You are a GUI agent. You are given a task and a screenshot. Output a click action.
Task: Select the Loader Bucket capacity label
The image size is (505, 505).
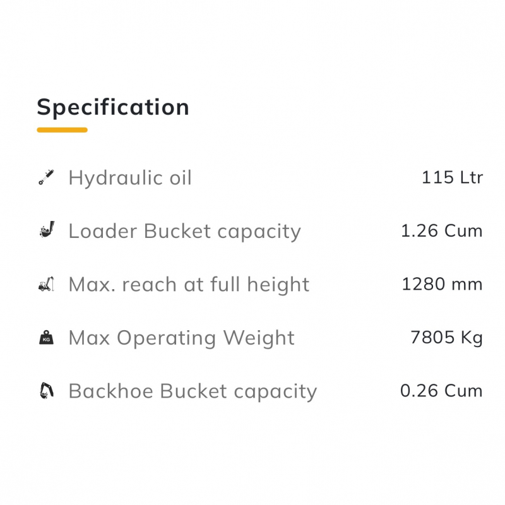click(x=184, y=231)
